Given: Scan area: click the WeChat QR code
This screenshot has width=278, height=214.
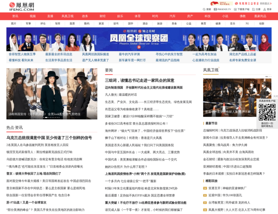Looking at the screenshot, I should click(267, 113).
